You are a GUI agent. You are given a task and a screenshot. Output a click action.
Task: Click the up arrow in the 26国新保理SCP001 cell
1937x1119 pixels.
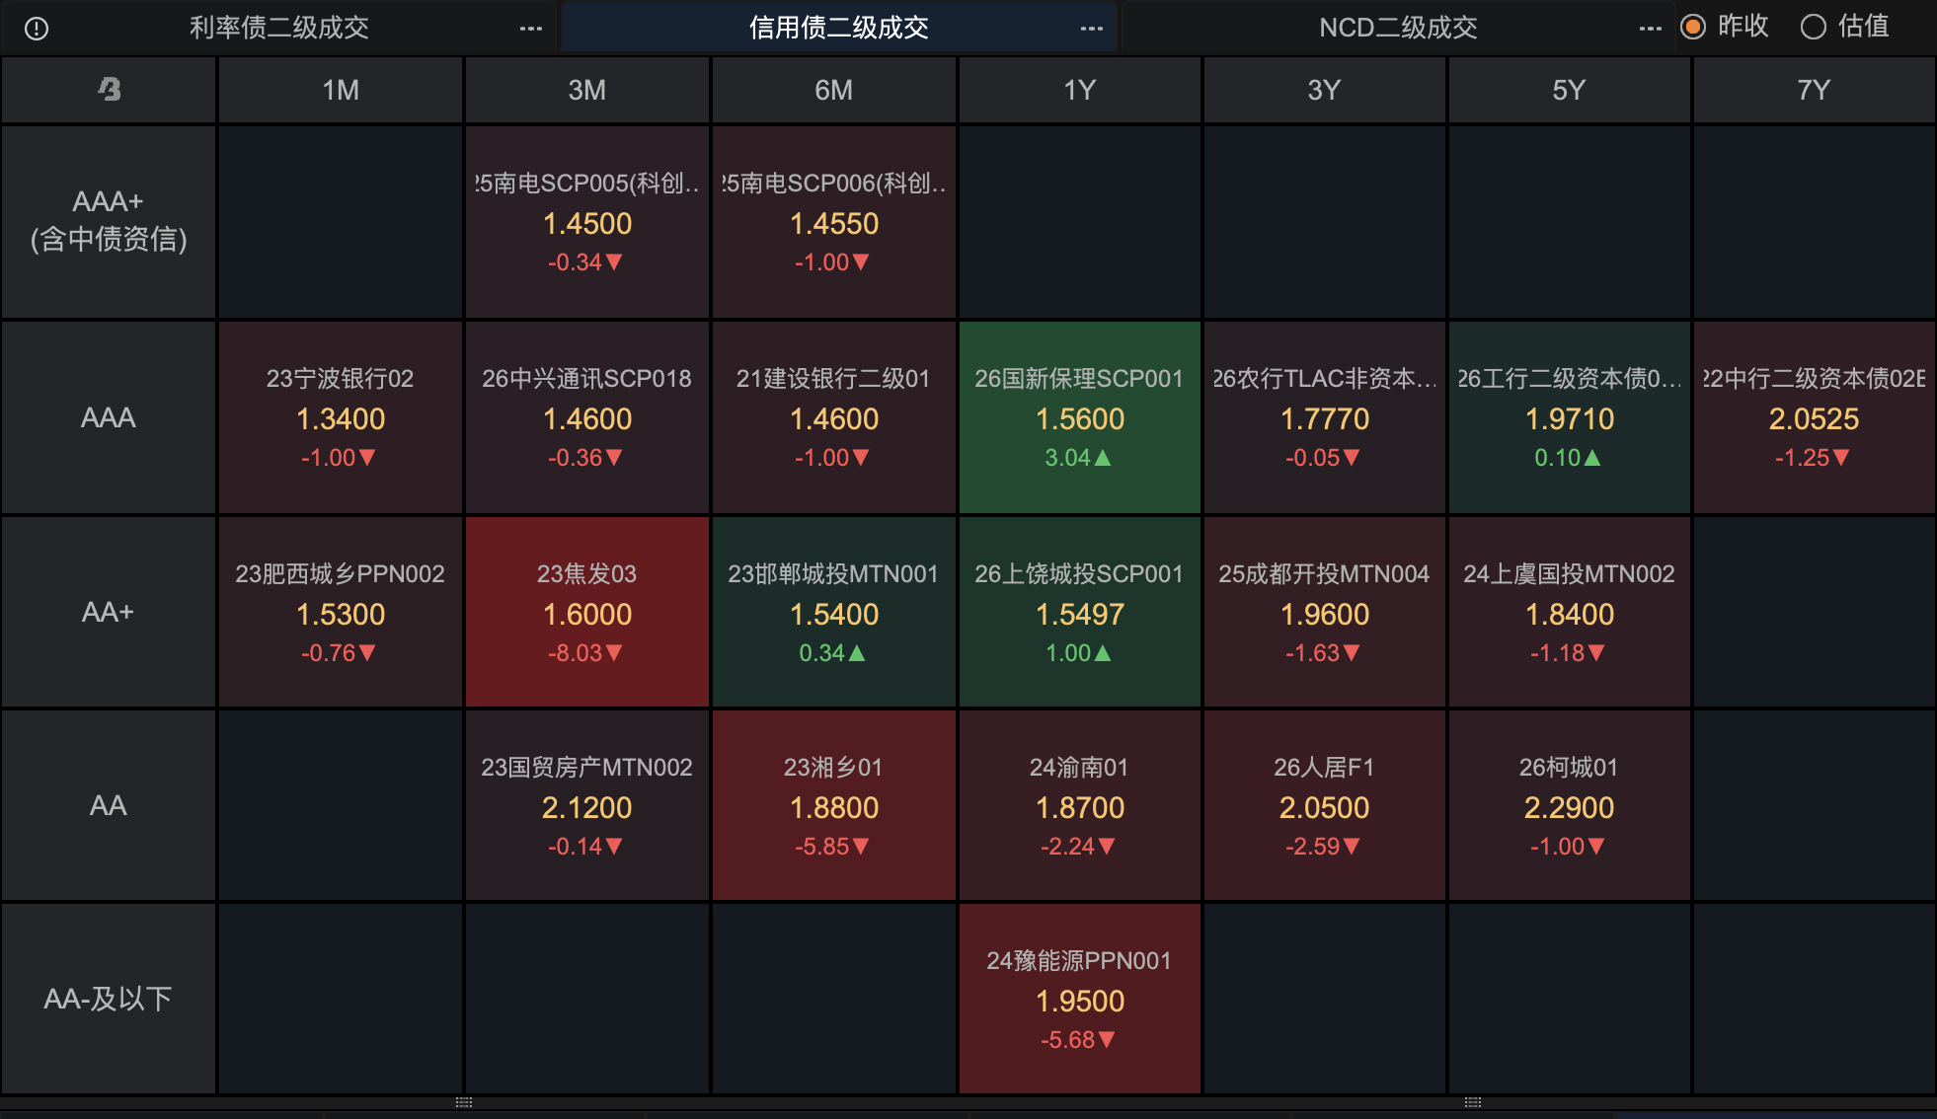(x=1104, y=458)
